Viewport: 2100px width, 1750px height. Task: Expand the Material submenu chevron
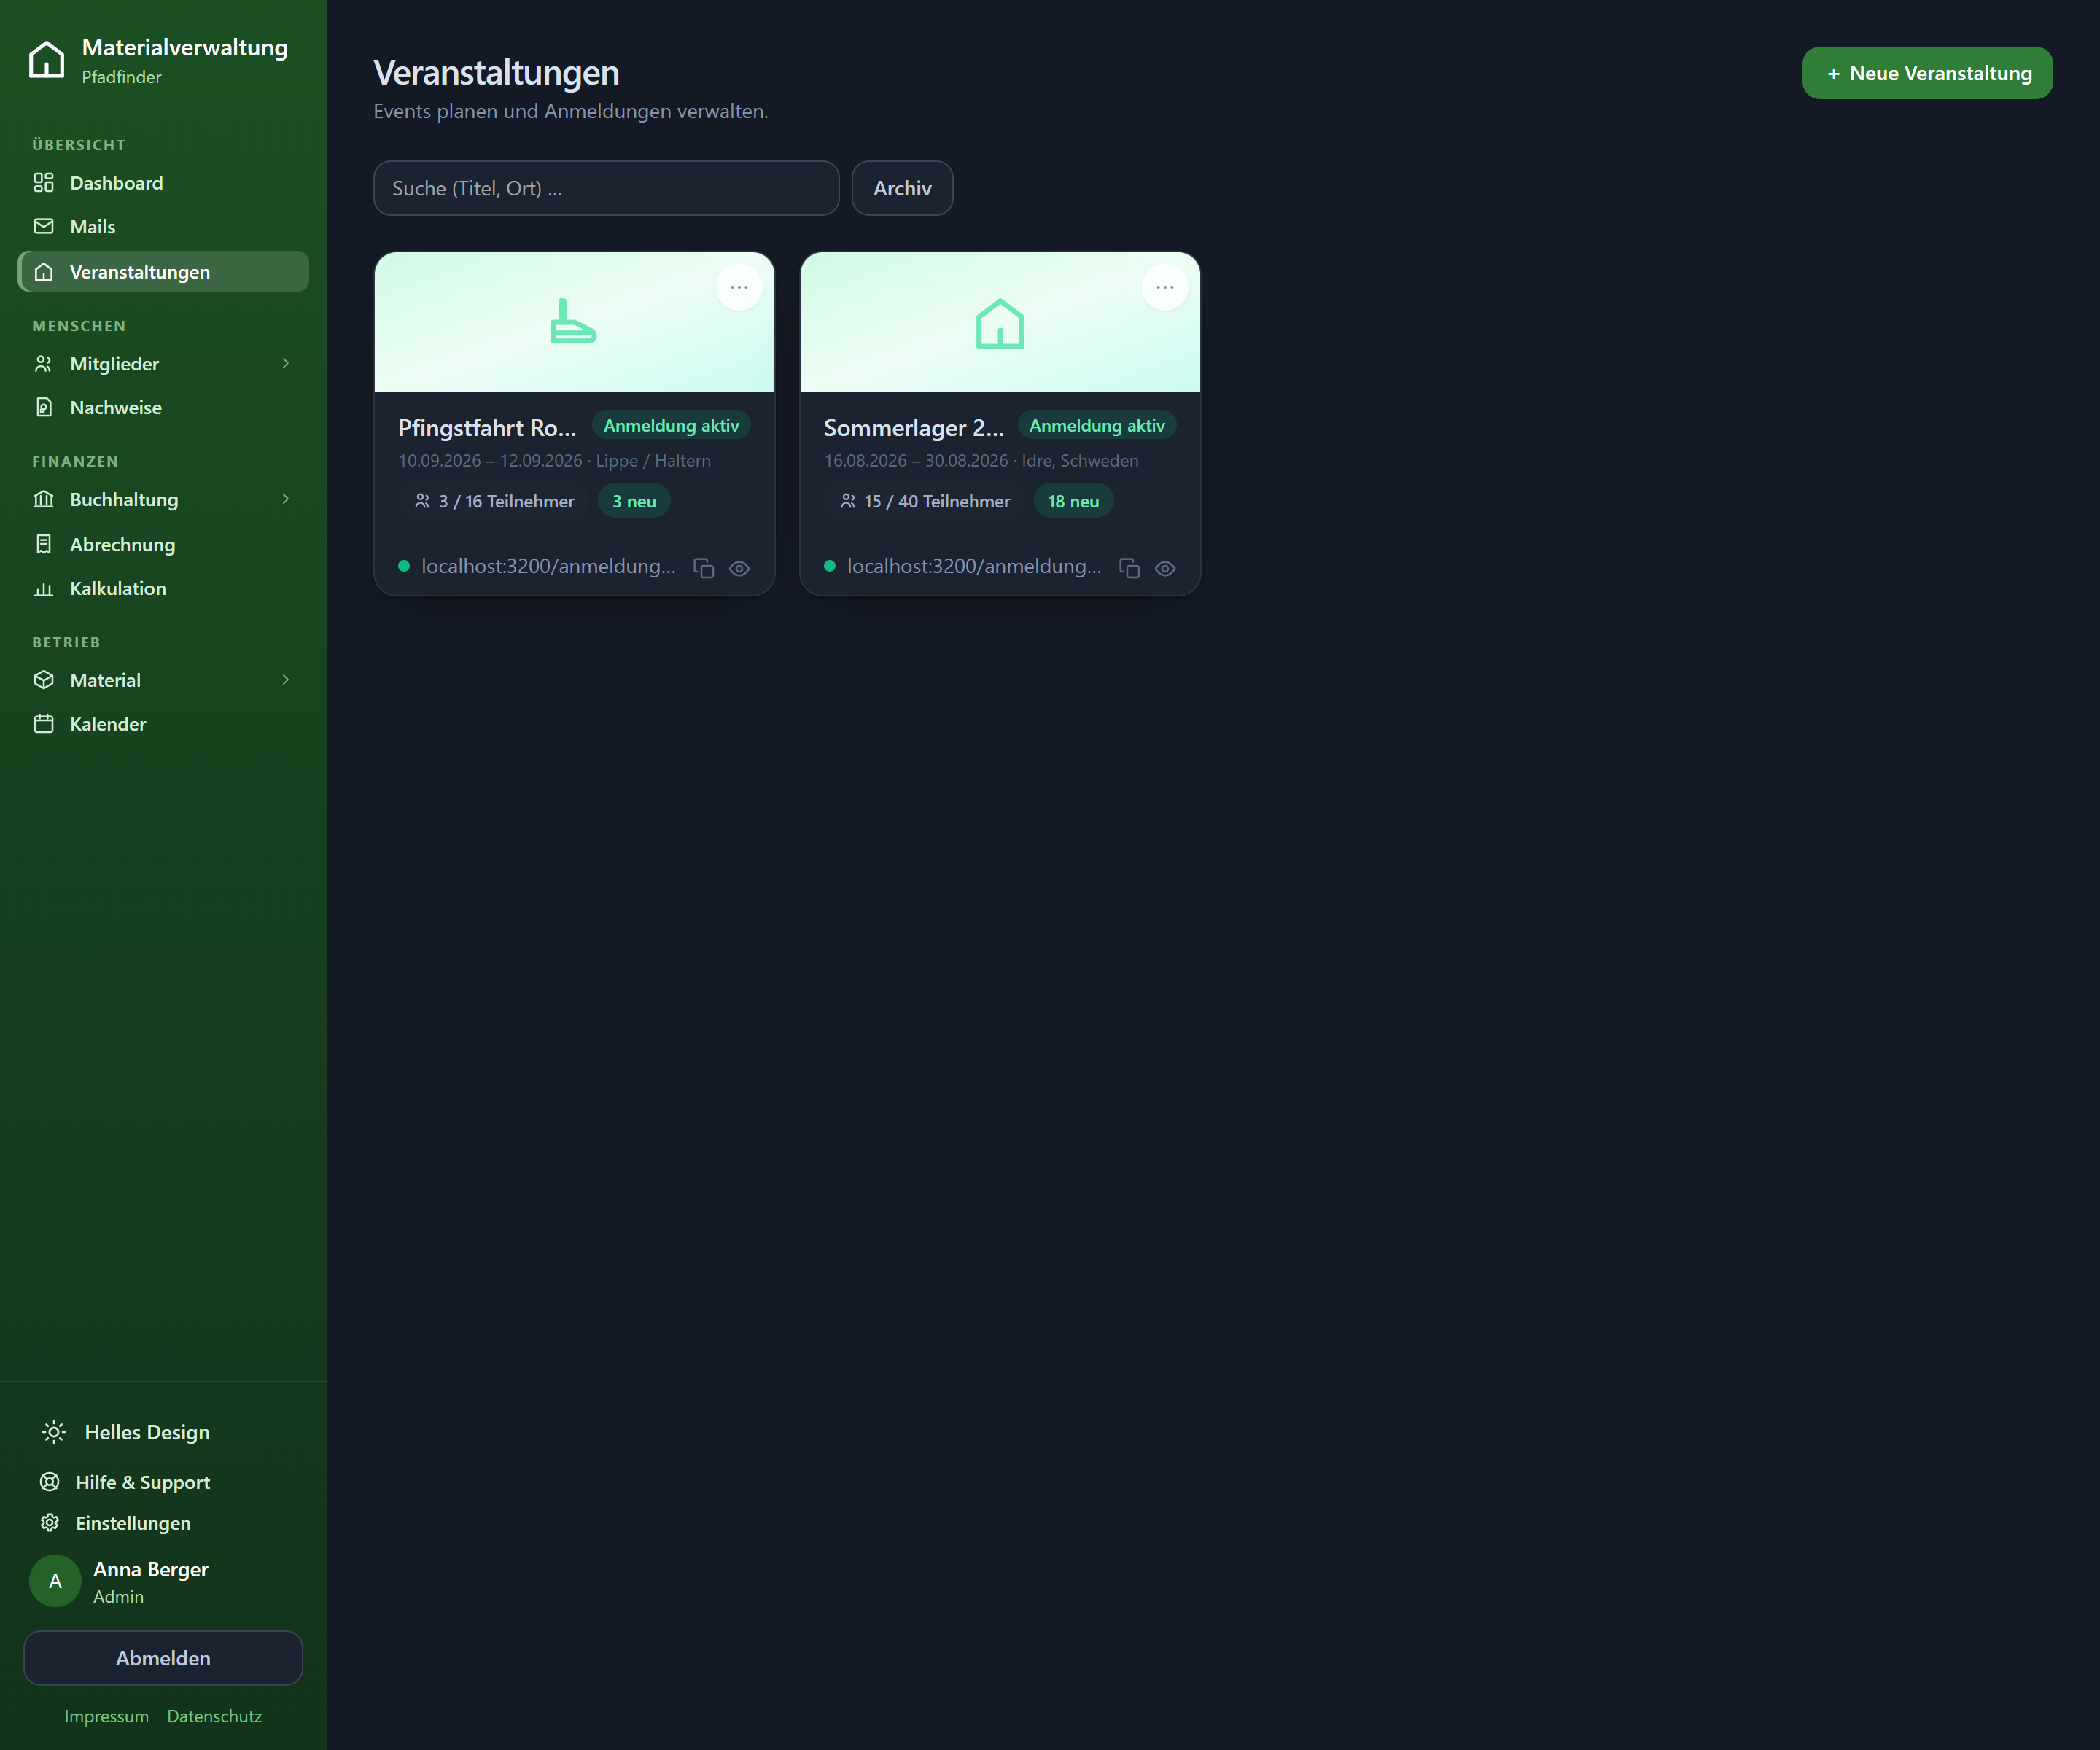pos(286,680)
